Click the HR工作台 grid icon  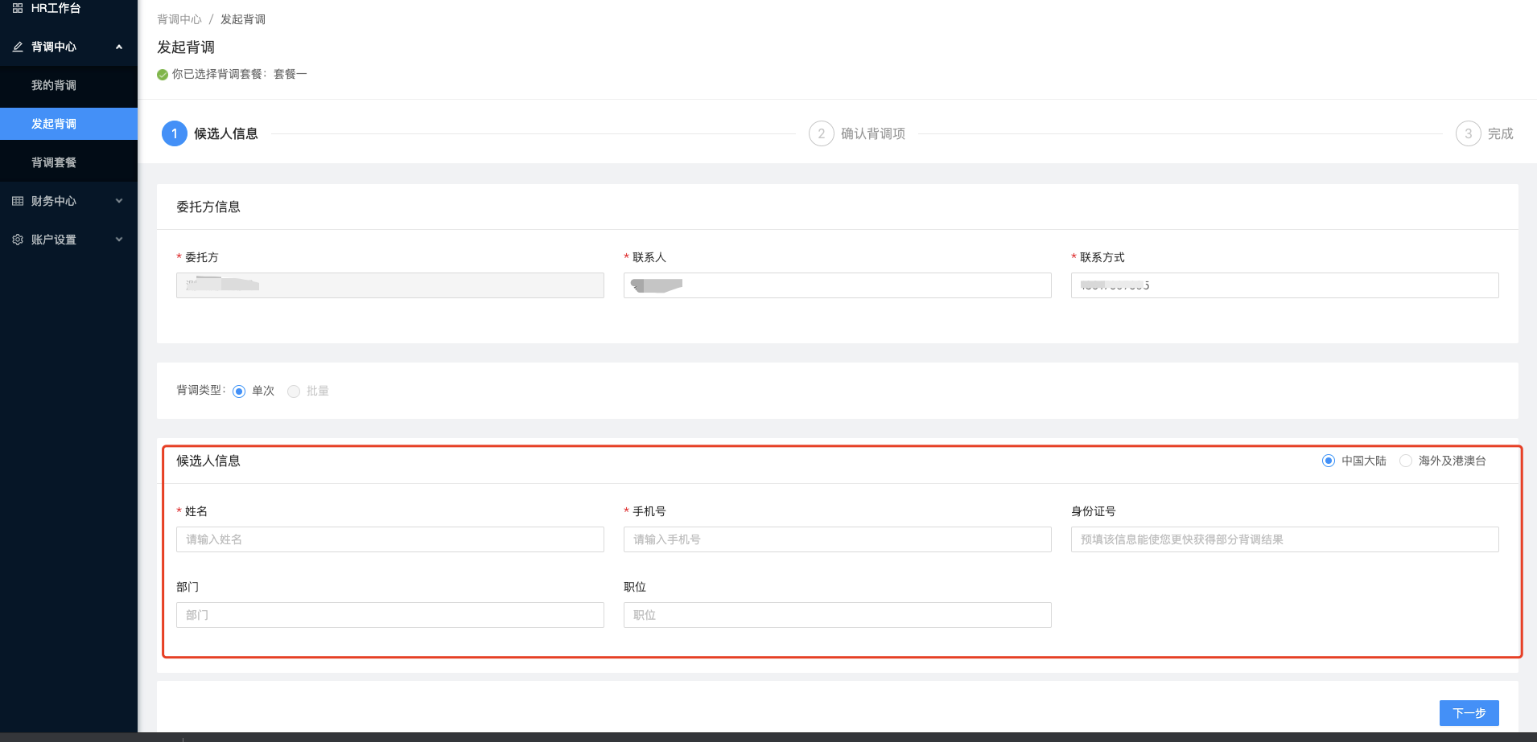(18, 8)
